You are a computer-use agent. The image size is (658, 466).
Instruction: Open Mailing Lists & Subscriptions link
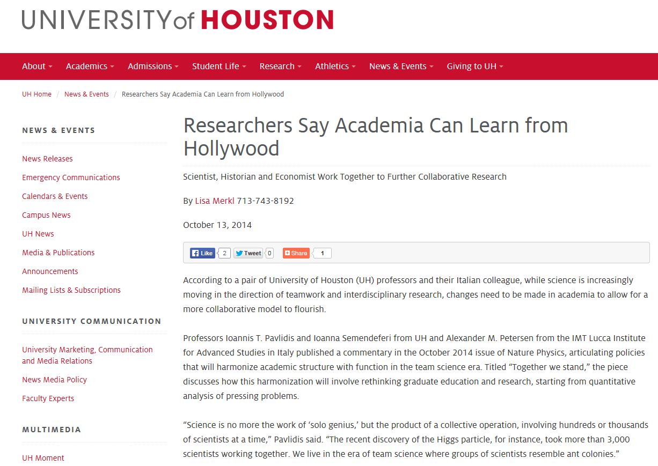tap(71, 290)
